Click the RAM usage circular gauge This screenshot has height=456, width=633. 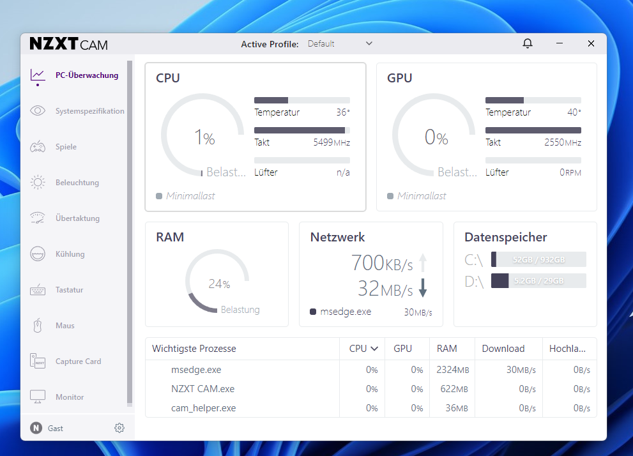(x=218, y=281)
